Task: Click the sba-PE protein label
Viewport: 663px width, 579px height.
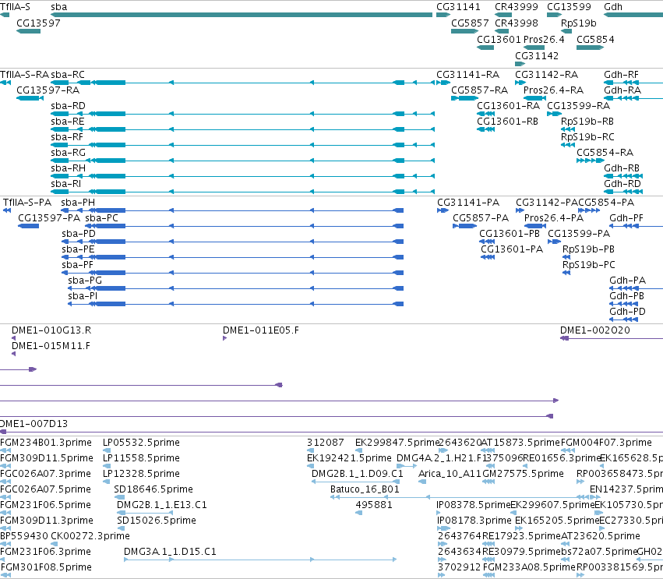Action: point(78,249)
